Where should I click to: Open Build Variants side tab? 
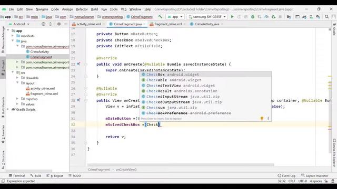click(3, 107)
